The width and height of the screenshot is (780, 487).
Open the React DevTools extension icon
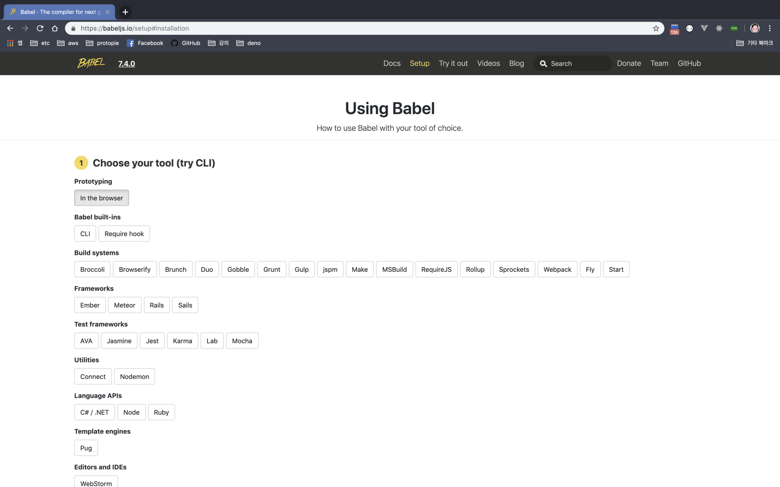[719, 28]
